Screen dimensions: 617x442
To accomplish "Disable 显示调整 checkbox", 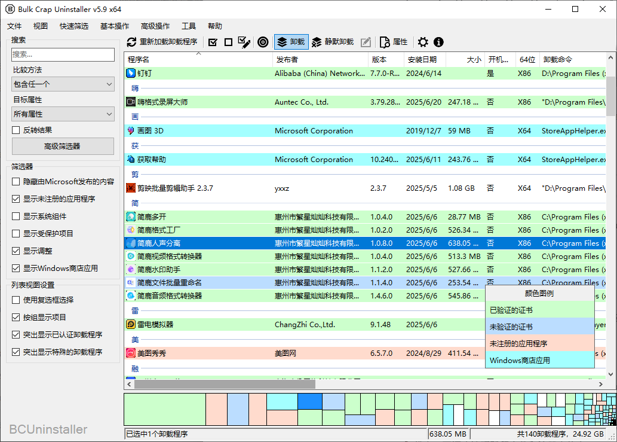I will (16, 251).
